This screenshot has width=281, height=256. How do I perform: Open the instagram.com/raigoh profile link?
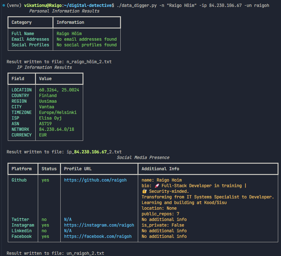pos(99,225)
